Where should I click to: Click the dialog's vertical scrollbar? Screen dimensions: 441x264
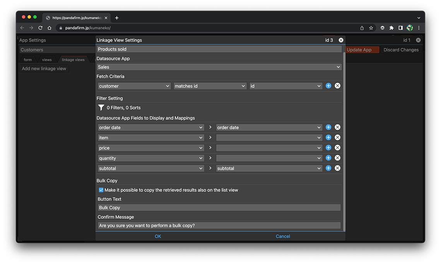344,139
